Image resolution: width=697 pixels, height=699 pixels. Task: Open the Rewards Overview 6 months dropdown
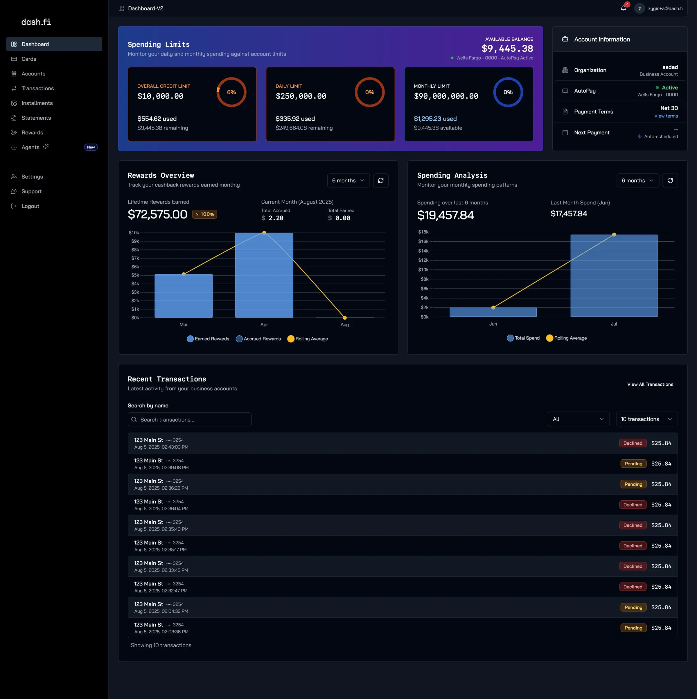coord(348,181)
